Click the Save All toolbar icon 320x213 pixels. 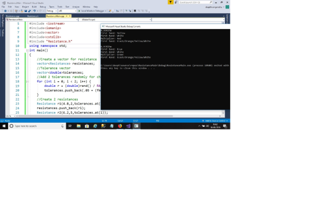click(29, 11)
